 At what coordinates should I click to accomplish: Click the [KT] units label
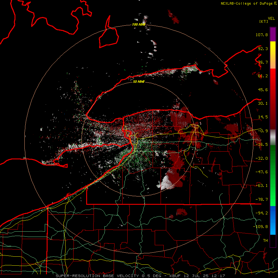(264, 21)
